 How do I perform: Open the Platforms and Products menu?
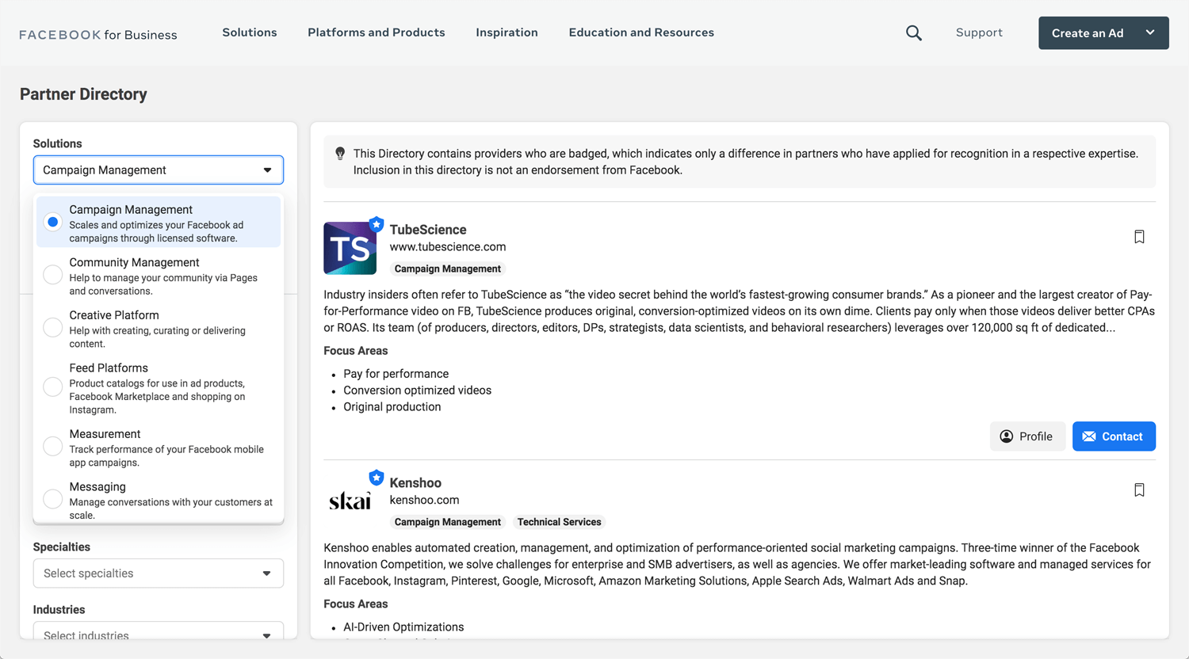[377, 32]
